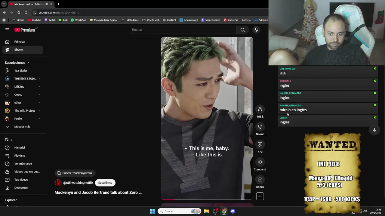Open Faello channel subscription

click(x=23, y=118)
